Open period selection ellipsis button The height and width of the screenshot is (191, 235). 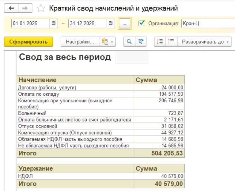(124, 24)
